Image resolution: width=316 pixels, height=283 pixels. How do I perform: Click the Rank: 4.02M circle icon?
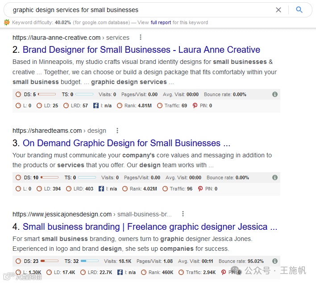pyautogui.click(x=125, y=189)
